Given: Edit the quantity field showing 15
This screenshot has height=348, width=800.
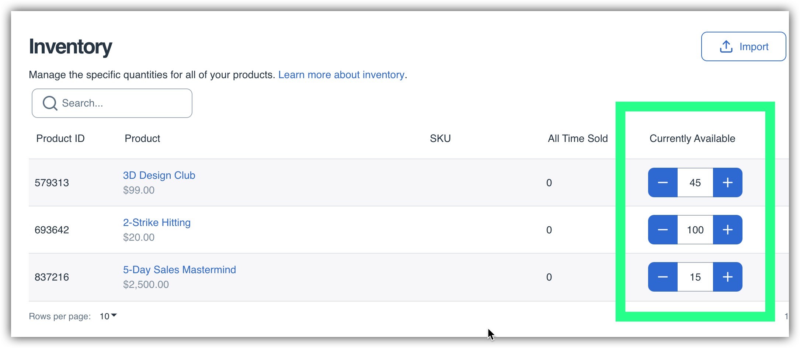Looking at the screenshot, I should click(695, 277).
